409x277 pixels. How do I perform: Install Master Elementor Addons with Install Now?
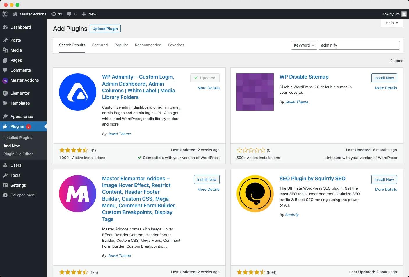pyautogui.click(x=207, y=179)
